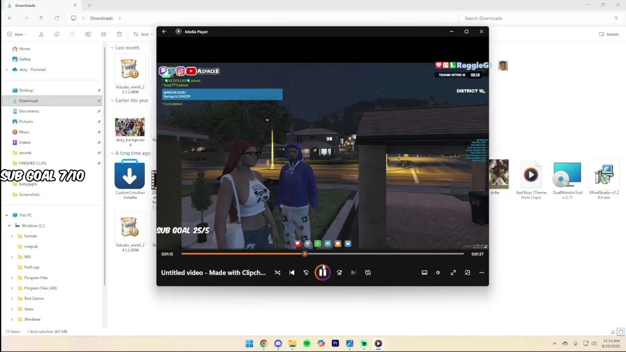This screenshot has height=352, width=626.
Task: Open Spotify from the taskbar
Action: tap(307, 344)
